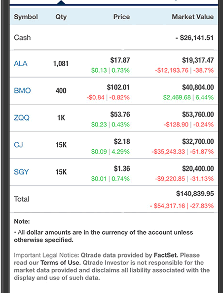Click the total loss -$54,317.16 figure
Image resolution: width=223 pixels, height=293 pixels.
point(167,206)
